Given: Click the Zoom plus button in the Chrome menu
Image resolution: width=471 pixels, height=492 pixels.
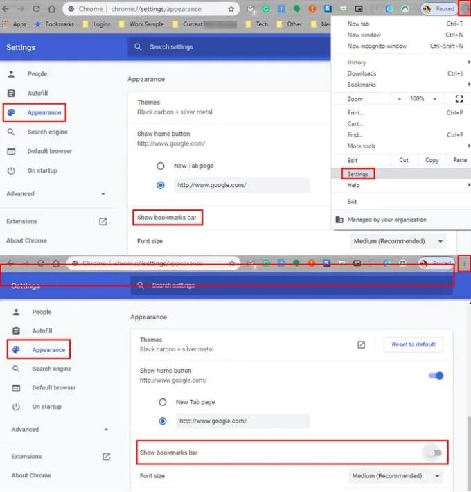Looking at the screenshot, I should click(x=434, y=99).
